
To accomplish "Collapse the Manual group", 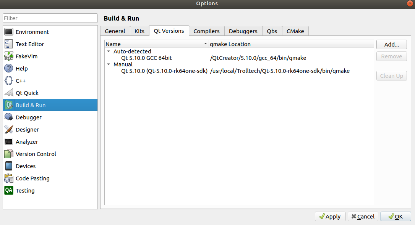I will (109, 64).
